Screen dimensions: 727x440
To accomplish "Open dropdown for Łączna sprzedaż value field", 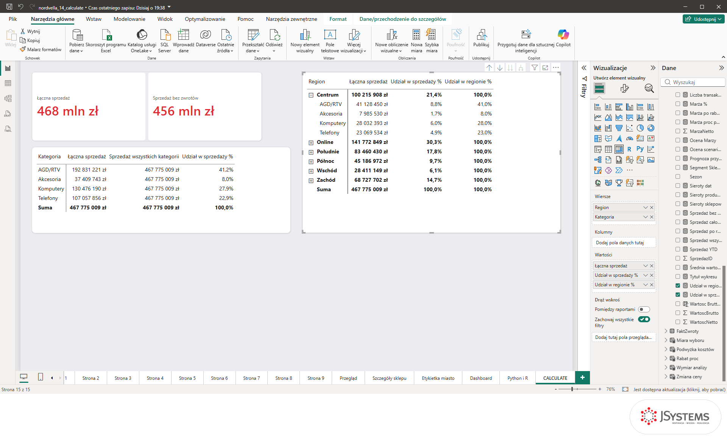I will pos(646,266).
